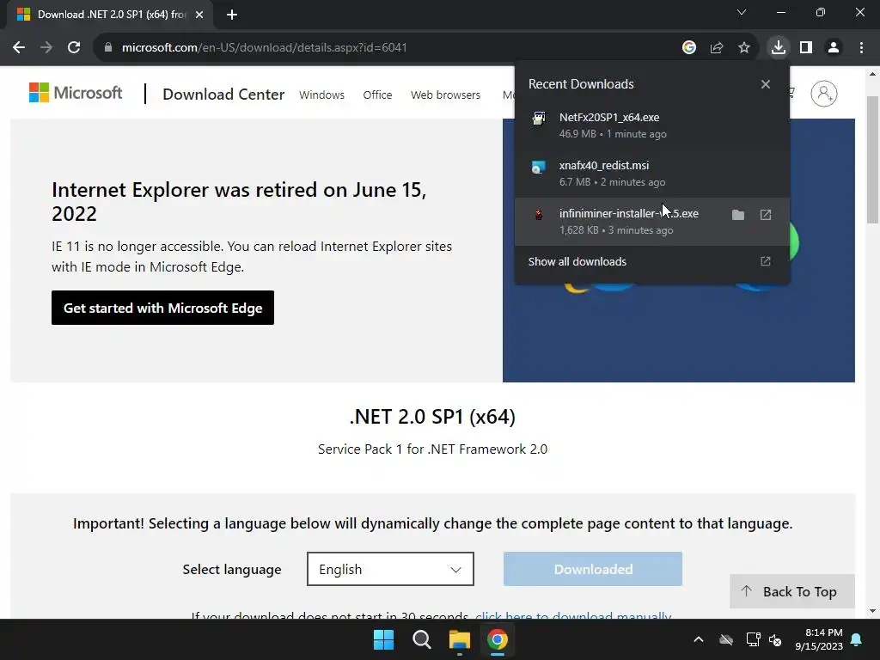Open xnafx40_redist.msi download entry

[x=651, y=174]
